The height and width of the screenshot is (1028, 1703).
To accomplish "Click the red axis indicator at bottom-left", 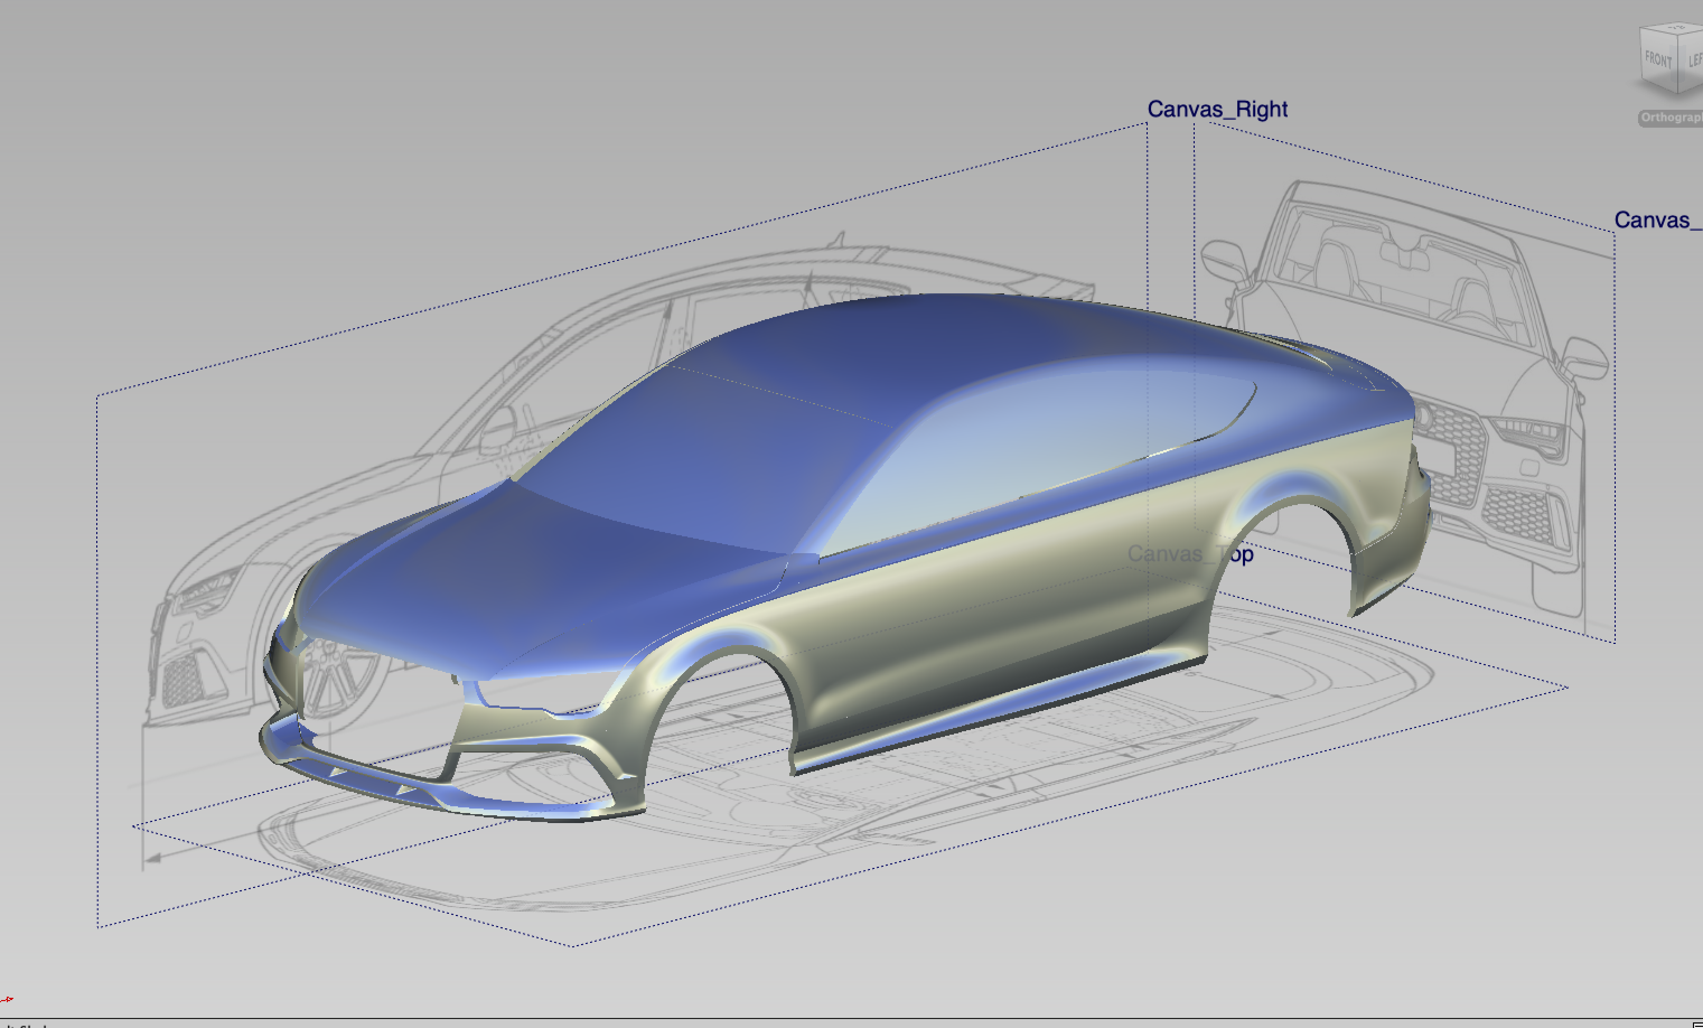I will 7,999.
